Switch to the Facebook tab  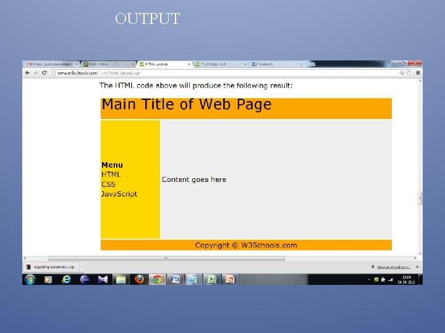[x=276, y=64]
